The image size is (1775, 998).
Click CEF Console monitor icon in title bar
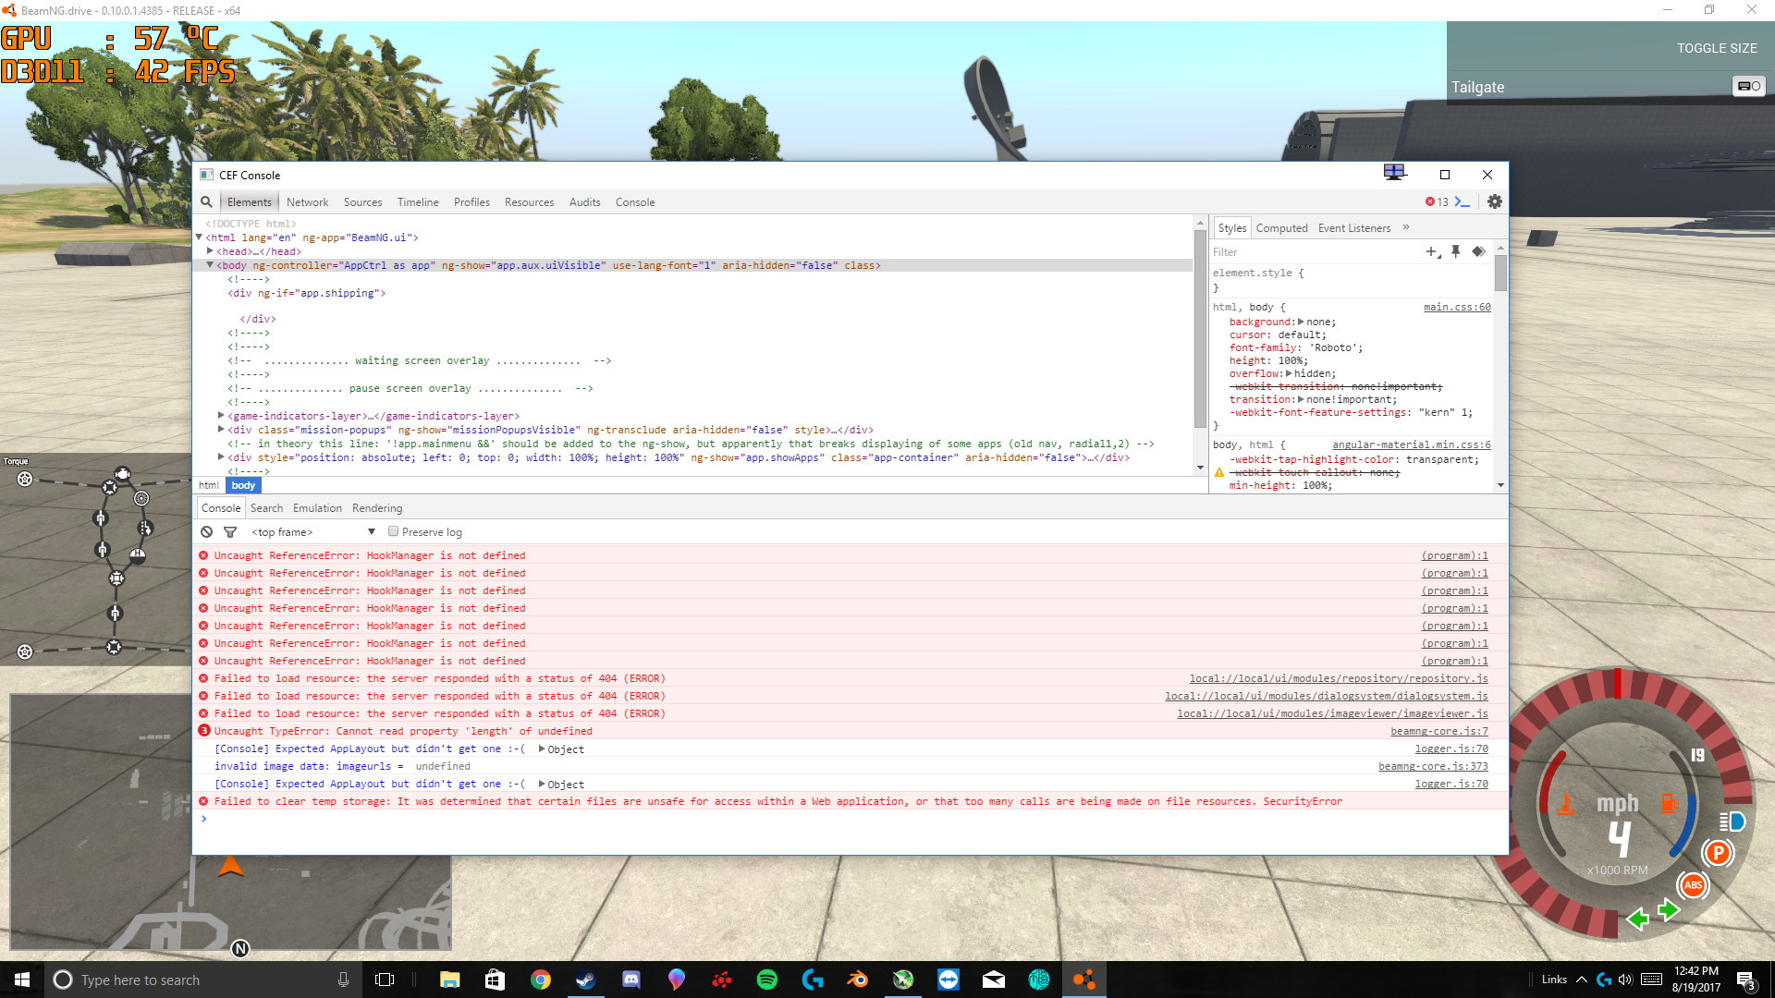tap(1394, 173)
